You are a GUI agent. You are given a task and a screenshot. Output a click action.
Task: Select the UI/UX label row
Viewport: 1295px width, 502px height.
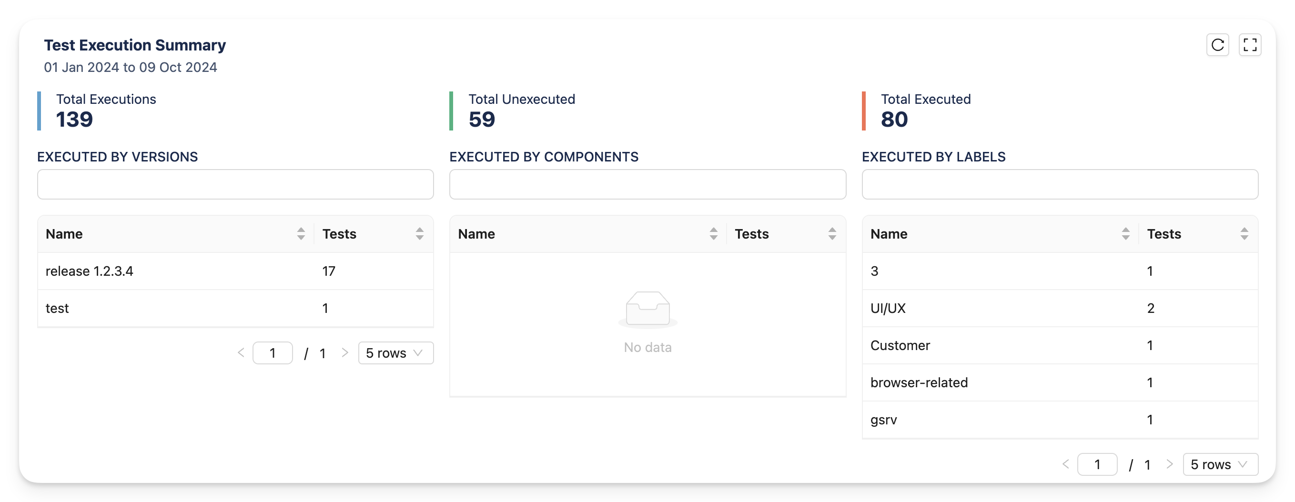click(1060, 309)
